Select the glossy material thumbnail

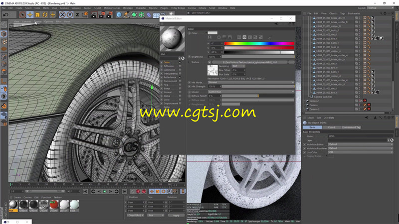click(64, 206)
